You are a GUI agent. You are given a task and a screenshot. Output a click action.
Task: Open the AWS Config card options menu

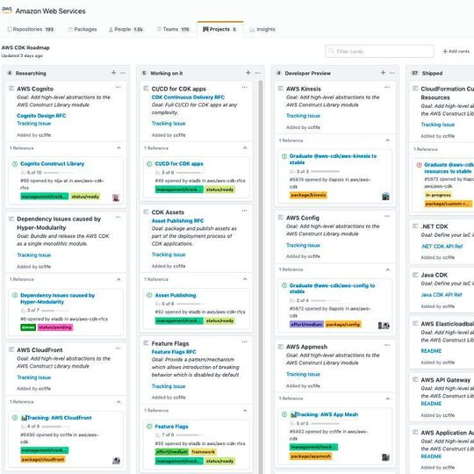(387, 216)
